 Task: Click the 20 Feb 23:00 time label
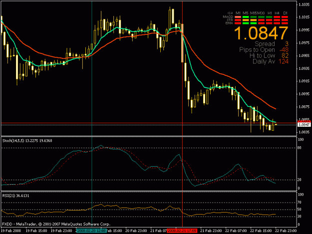coord(136,231)
